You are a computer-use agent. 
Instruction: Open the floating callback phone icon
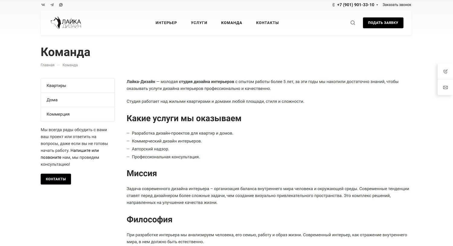point(445,71)
